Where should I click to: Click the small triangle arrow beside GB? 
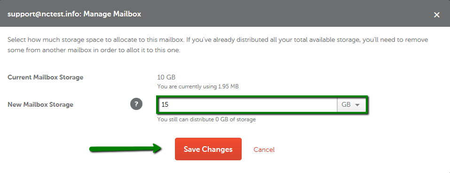[x=357, y=105]
